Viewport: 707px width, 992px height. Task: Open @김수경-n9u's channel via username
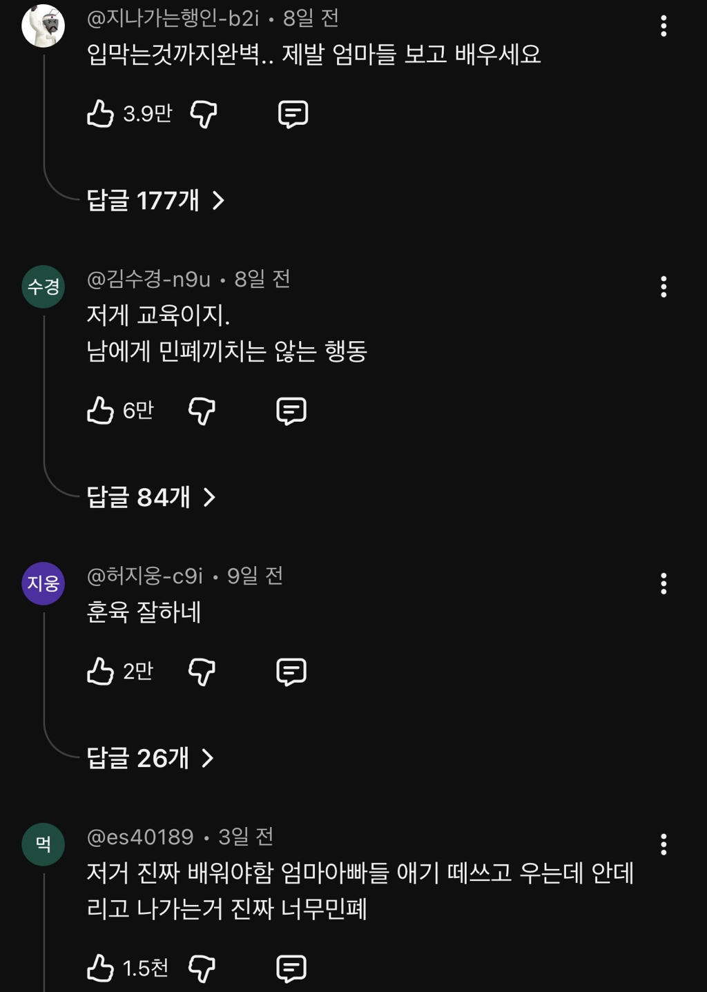click(148, 280)
